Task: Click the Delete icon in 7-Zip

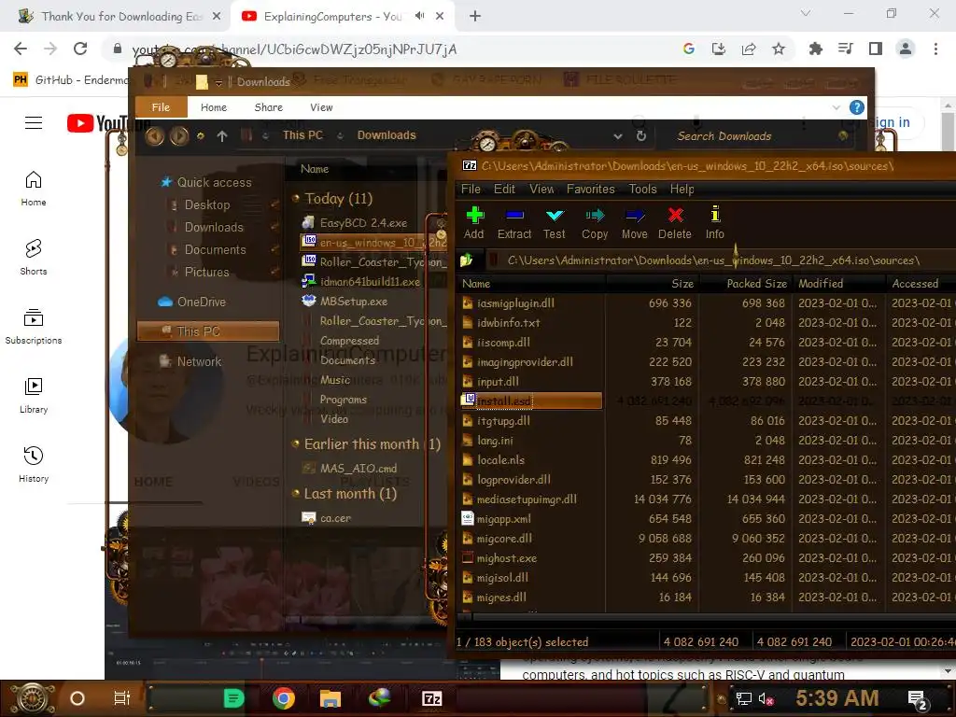Action: pos(675,216)
